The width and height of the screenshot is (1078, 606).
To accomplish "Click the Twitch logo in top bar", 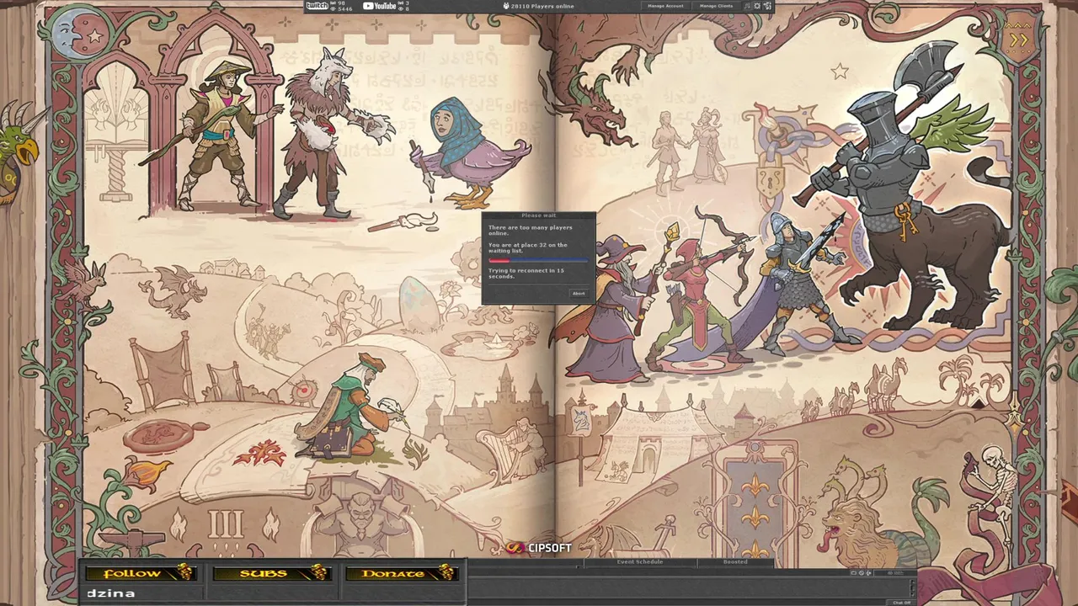I will coord(318,5).
